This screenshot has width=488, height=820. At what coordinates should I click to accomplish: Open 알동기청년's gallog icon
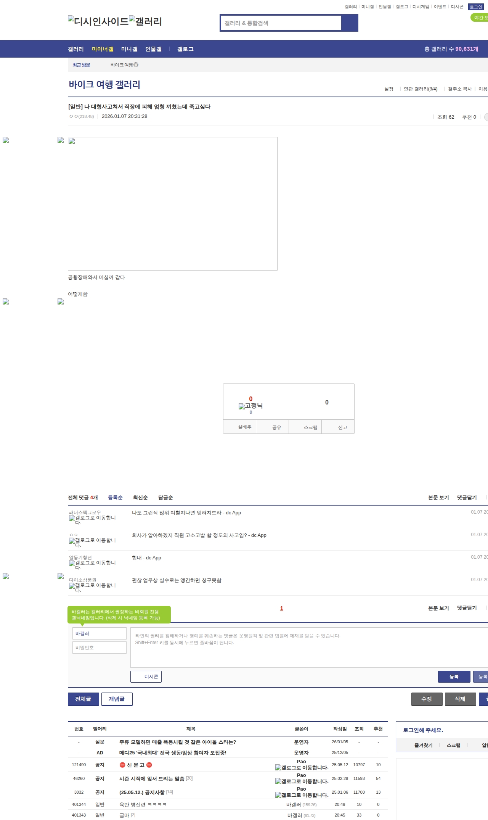(x=92, y=565)
